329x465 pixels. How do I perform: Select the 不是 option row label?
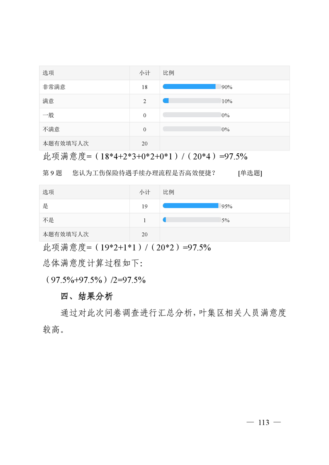(x=49, y=220)
